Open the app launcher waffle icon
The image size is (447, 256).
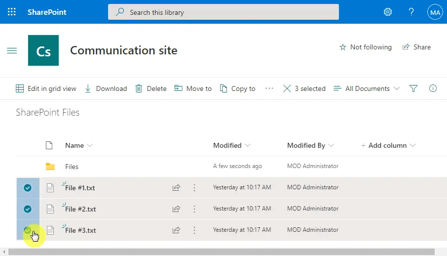point(12,12)
